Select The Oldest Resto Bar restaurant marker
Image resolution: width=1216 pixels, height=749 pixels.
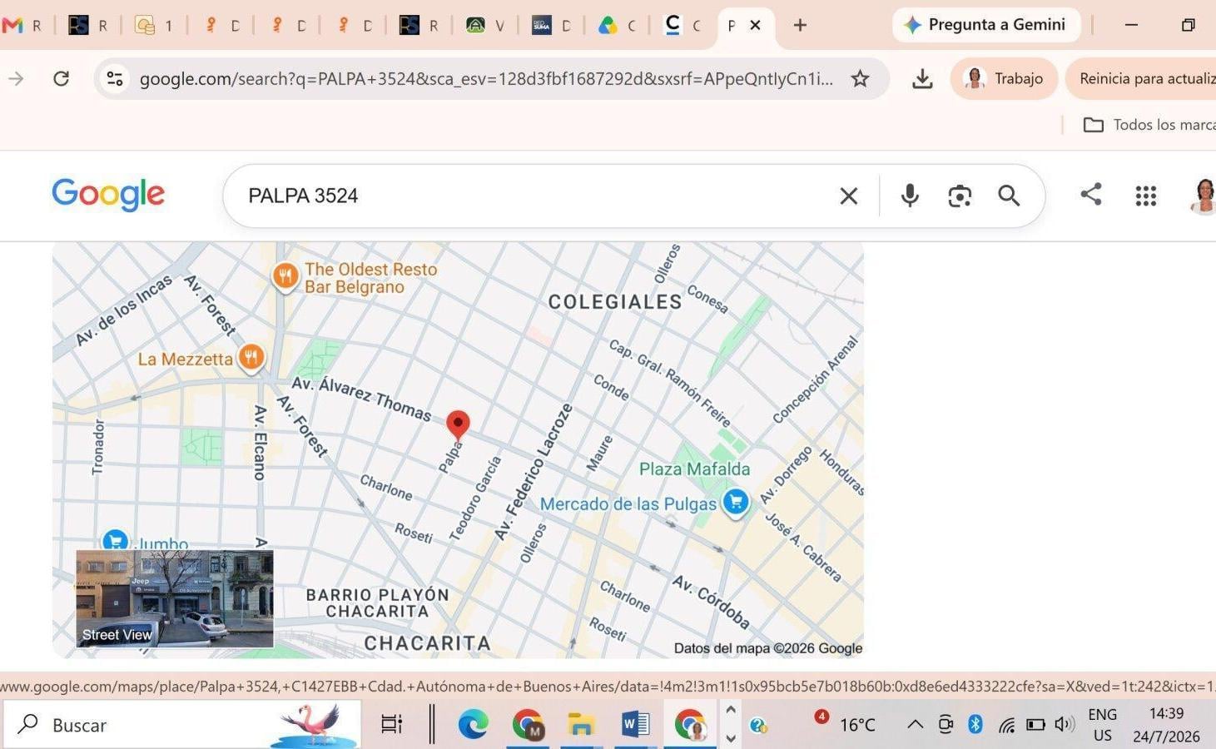tap(285, 275)
